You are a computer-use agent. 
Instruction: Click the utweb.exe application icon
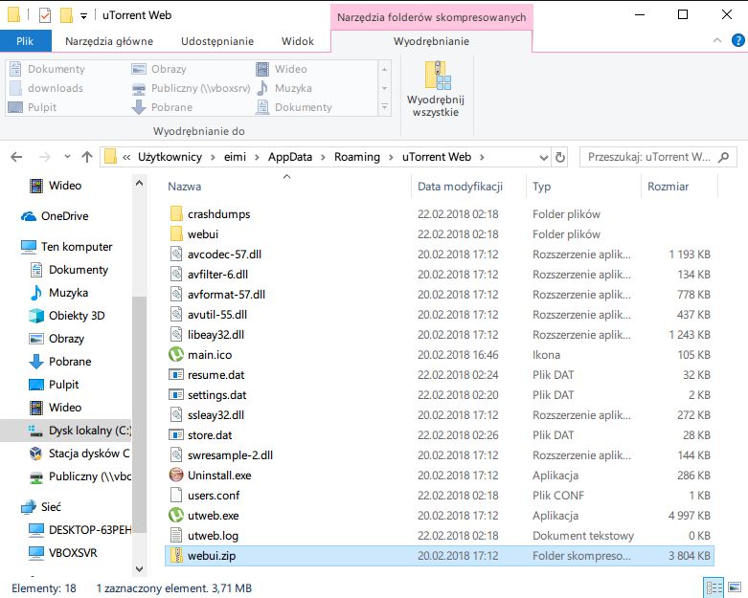[x=176, y=515]
